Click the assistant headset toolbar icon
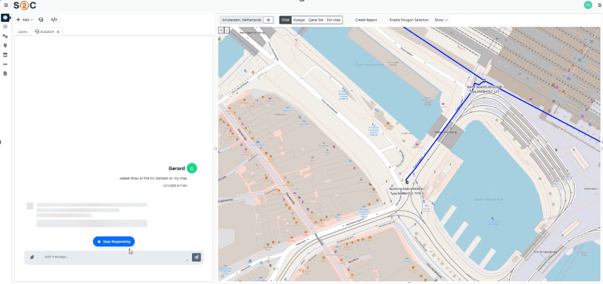 pos(41,20)
